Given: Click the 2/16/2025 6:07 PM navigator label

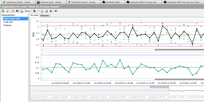Looking at the screenshot, I should click(159, 87).
